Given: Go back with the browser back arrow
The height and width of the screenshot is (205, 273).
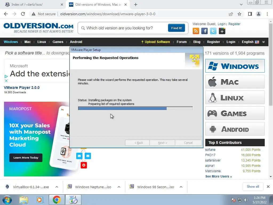Looking at the screenshot, I should pos(6,14).
